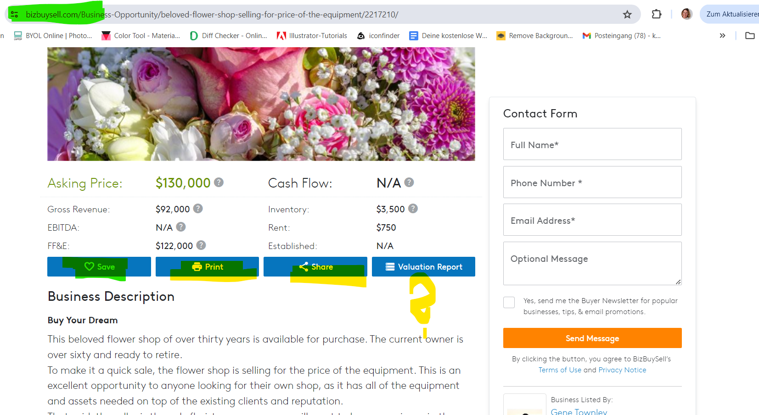The image size is (759, 415).
Task: Open the browser extensions puzzle icon
Action: pos(657,14)
